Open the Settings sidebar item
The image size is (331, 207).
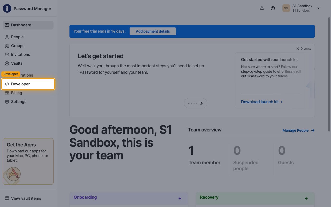(28, 102)
